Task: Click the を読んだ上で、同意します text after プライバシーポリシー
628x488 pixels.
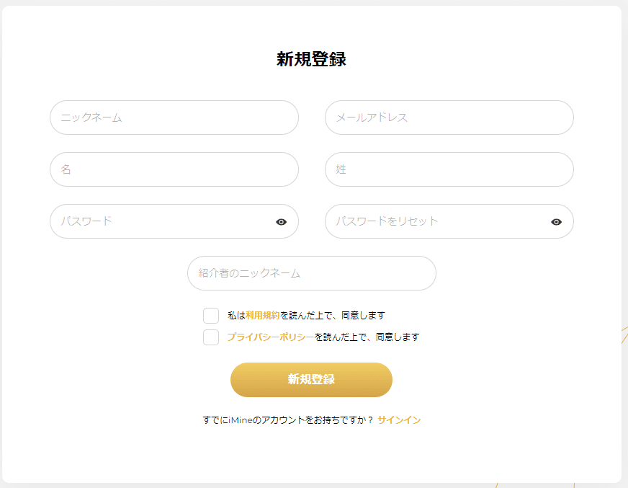Action: [367, 337]
